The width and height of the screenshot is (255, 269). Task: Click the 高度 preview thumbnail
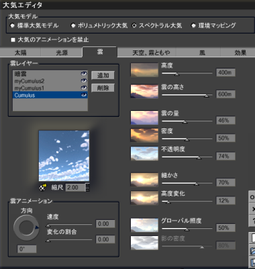[x=144, y=70]
